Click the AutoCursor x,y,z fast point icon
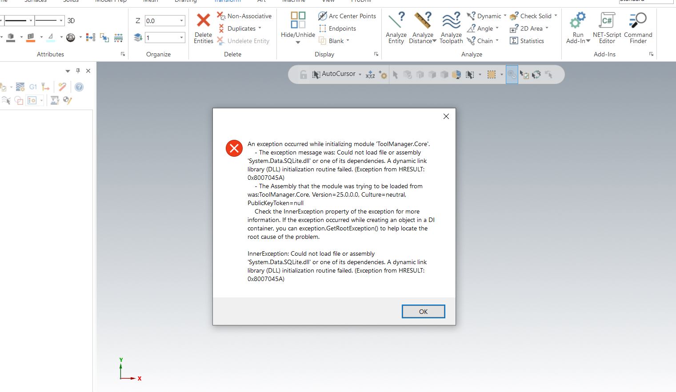 370,75
